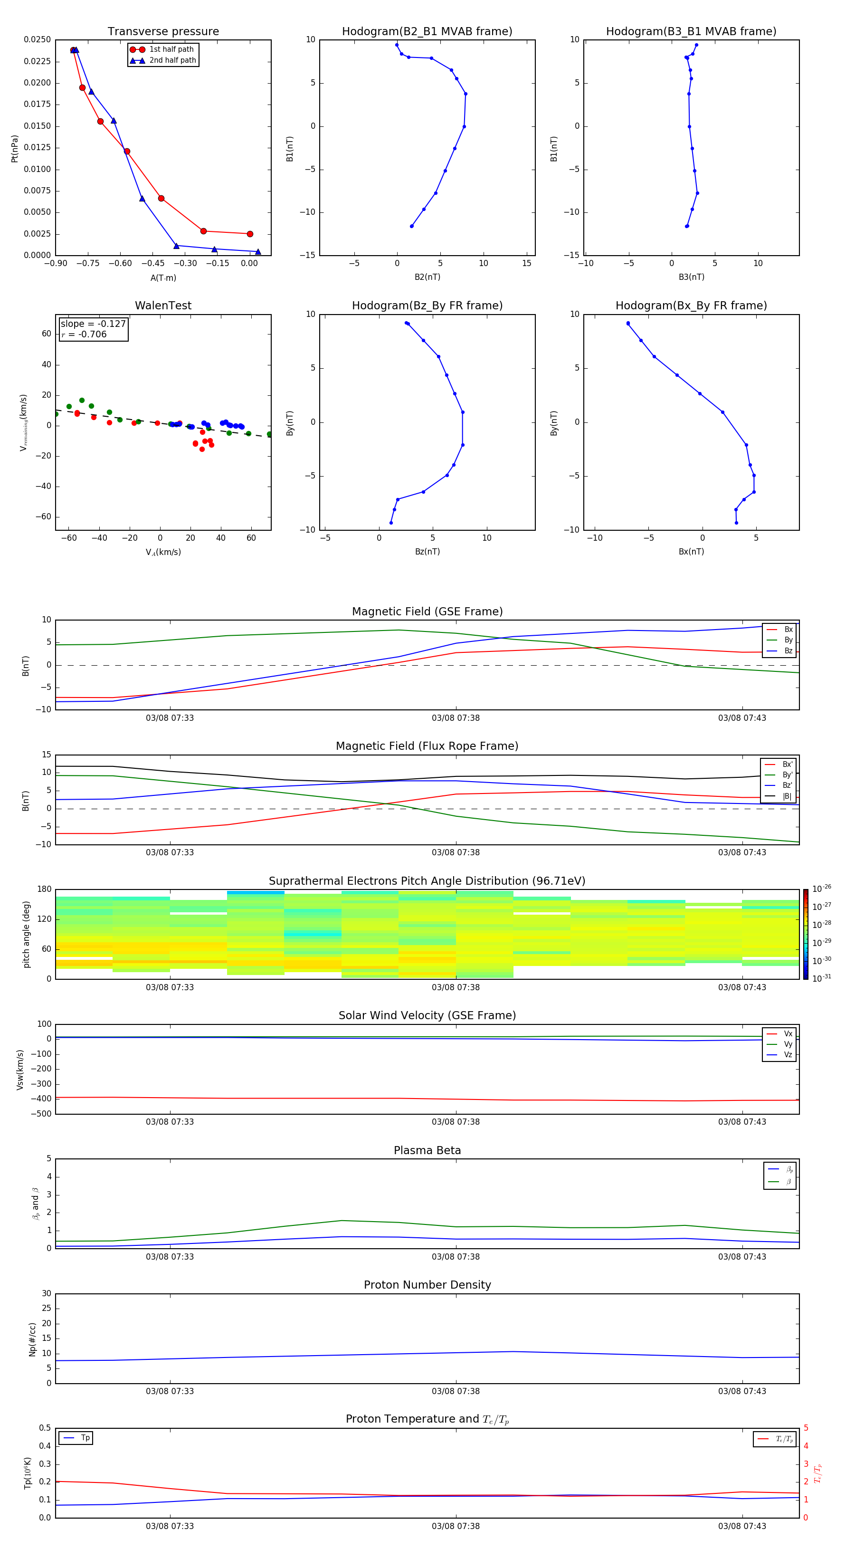The image size is (855, 1568).
Task: Click the 'V_A(km/s)' x-axis label
Action: (163, 552)
